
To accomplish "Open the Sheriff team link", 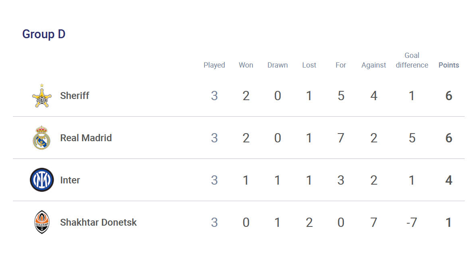I will pyautogui.click(x=75, y=96).
